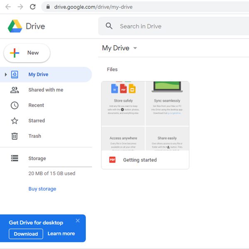Click the Storage stacked bars icon

pos(15,158)
